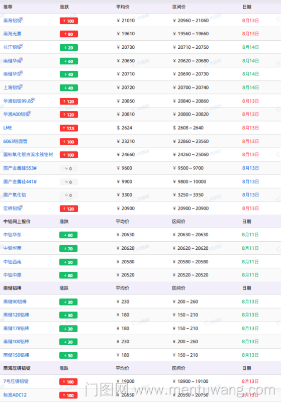Select average price ¥ 20580
The width and height of the screenshot is (281, 402).
[x=125, y=262]
